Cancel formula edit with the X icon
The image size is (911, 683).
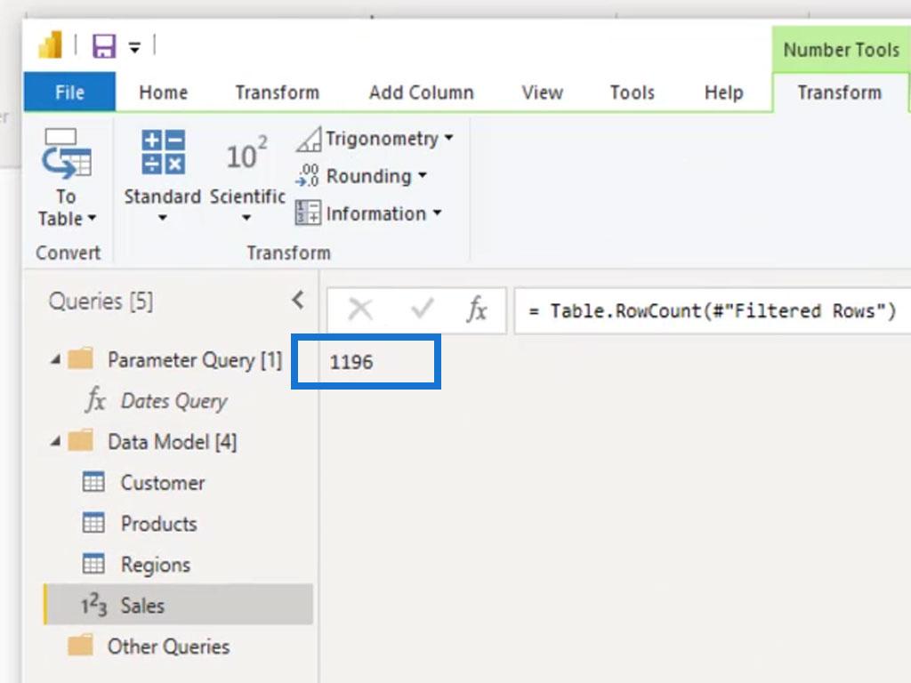click(360, 309)
